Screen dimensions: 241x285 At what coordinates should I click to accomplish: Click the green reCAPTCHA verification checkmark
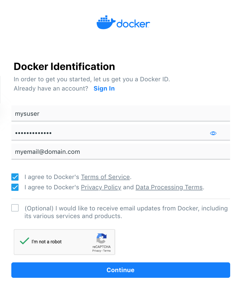click(x=24, y=241)
